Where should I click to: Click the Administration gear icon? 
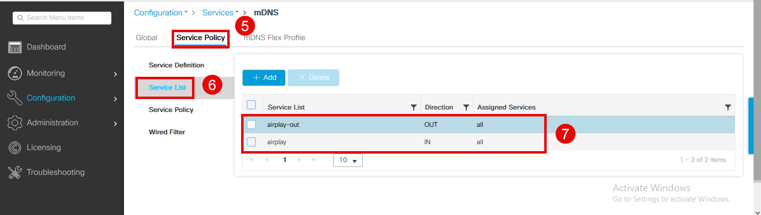tap(15, 123)
